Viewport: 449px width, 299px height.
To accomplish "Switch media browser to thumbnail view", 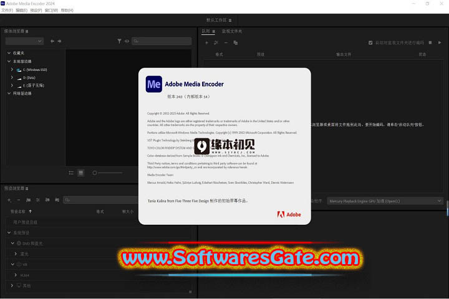I will click(x=81, y=173).
